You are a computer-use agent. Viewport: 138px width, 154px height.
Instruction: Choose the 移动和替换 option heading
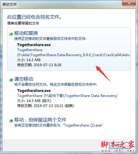coord(26,33)
